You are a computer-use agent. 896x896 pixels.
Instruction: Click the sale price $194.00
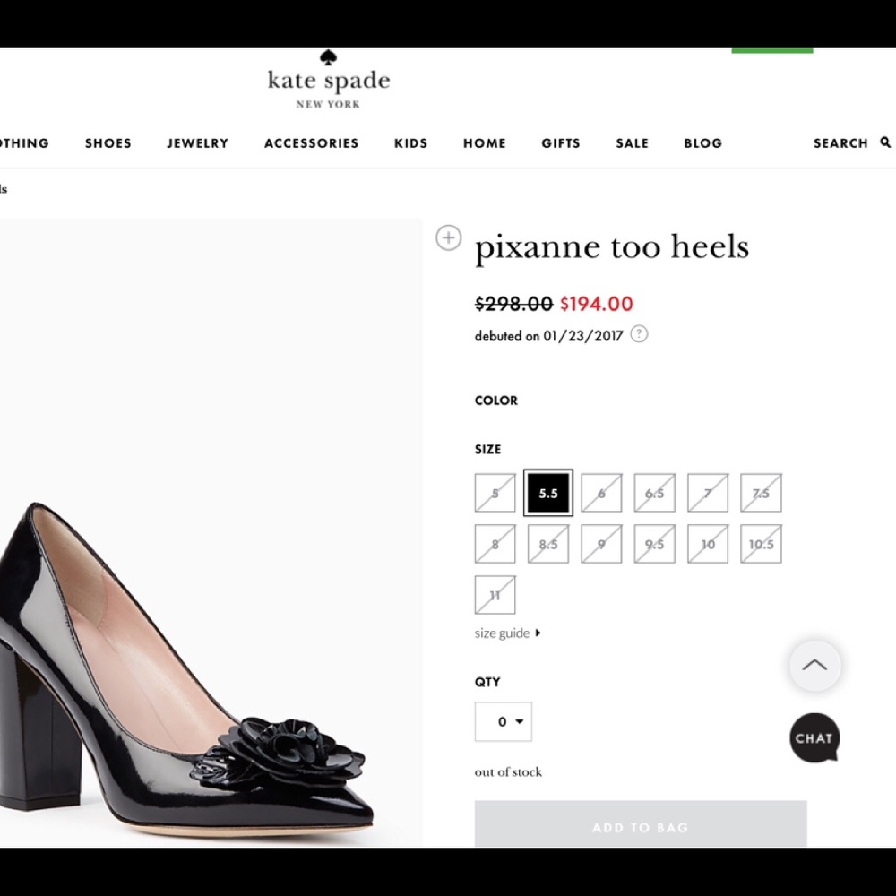point(596,304)
